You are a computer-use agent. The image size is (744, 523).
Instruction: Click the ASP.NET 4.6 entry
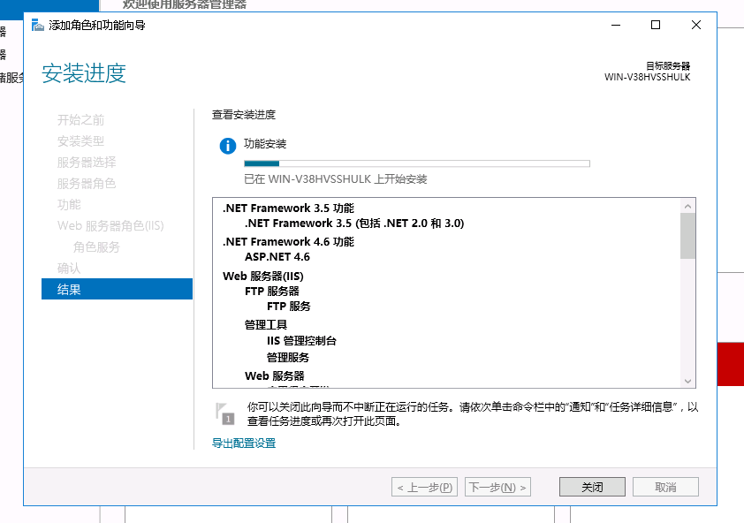[277, 257]
